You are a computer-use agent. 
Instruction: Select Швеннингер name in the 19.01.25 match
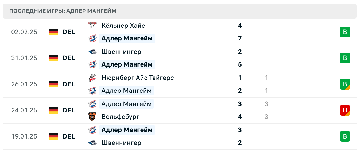[x=121, y=143]
